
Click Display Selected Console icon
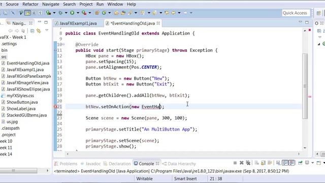(307, 163)
